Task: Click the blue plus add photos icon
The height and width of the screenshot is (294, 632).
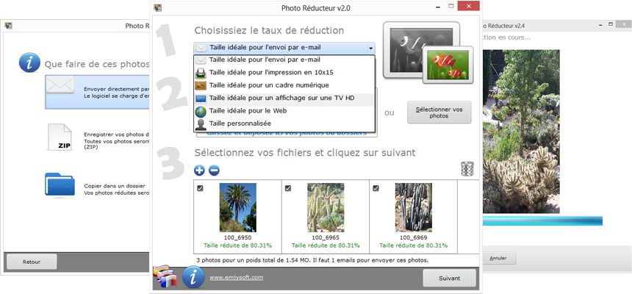Action: click(x=200, y=171)
